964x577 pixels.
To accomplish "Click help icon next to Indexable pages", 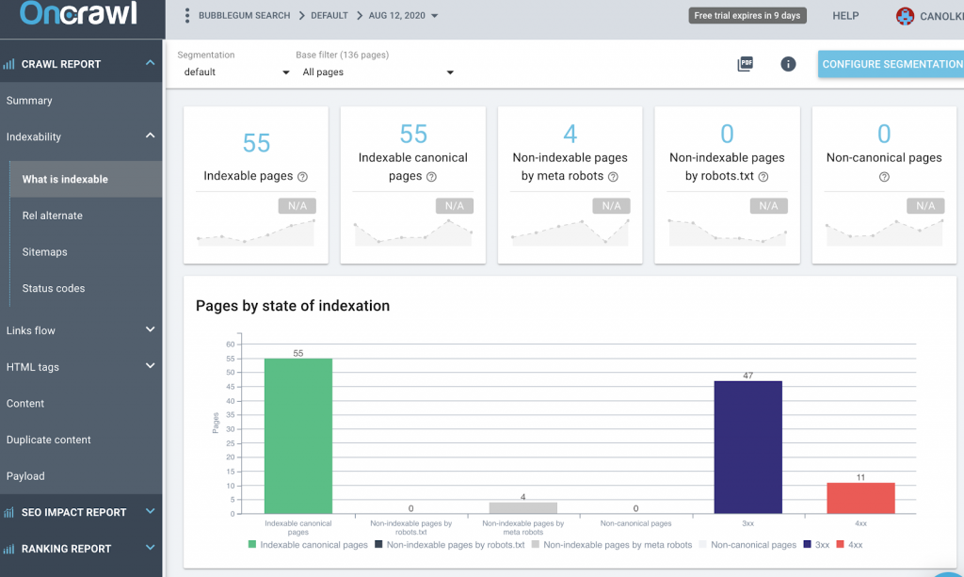I will click(x=302, y=177).
